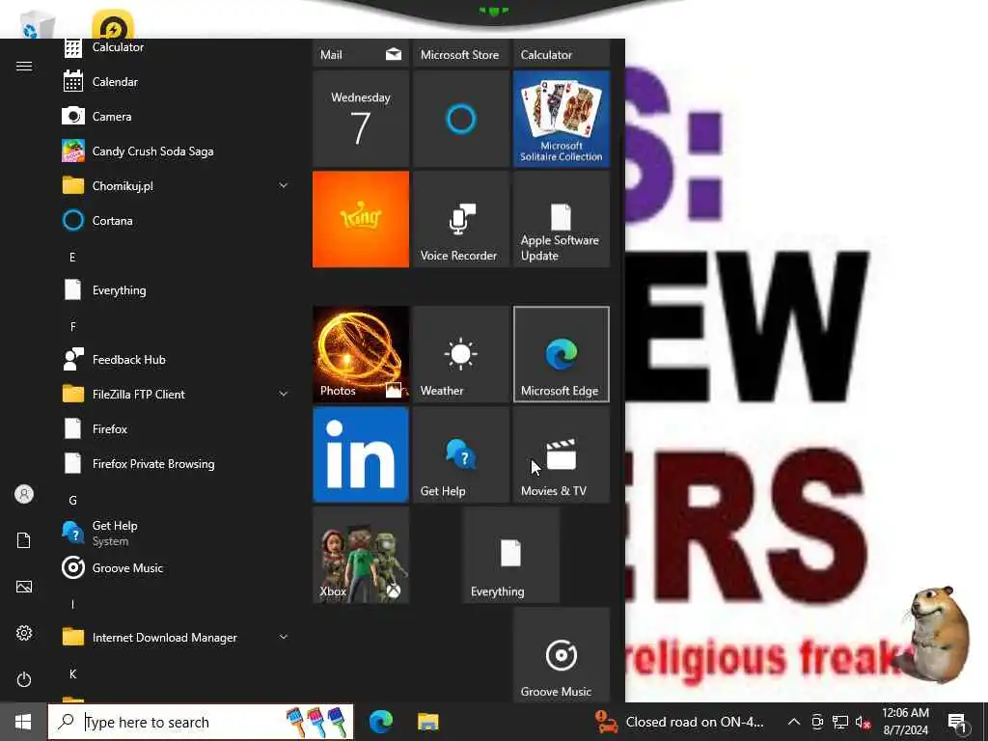The image size is (988, 741).
Task: Launch Camera from the app list
Action: pos(177,117)
